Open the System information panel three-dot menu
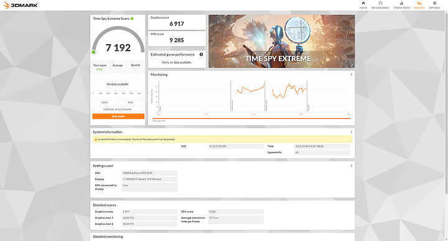This screenshot has height=241, width=448. [x=351, y=132]
